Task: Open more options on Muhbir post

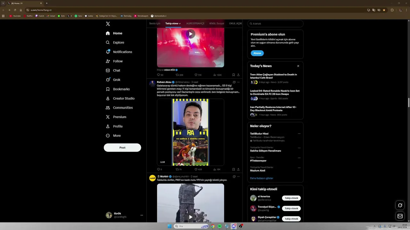Action: [x=238, y=176]
